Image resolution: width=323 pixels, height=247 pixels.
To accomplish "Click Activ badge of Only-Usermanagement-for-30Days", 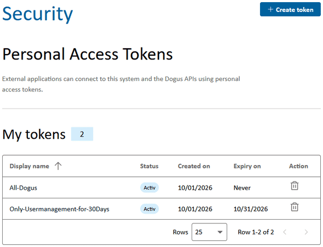I will coord(149,209).
